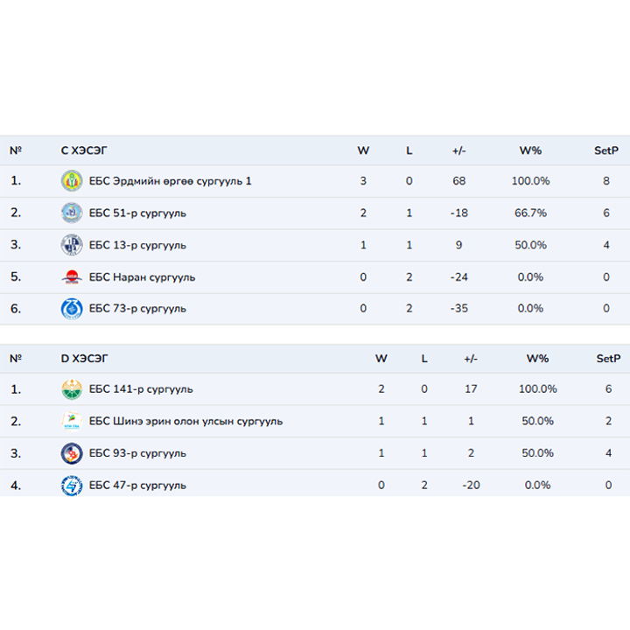Click the ЕБС 47-р сургууль logo
Viewport: 630px width, 630px height.
coord(71,485)
